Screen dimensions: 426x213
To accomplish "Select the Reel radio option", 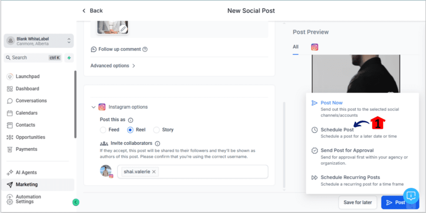I will [130, 130].
